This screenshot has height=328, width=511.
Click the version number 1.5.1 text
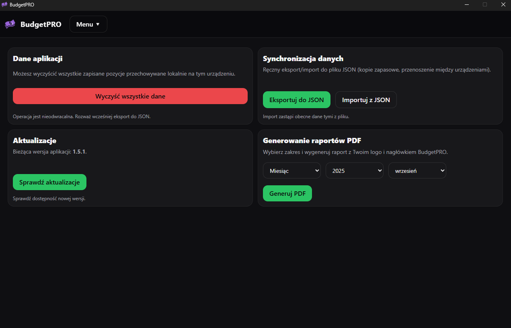tap(79, 152)
